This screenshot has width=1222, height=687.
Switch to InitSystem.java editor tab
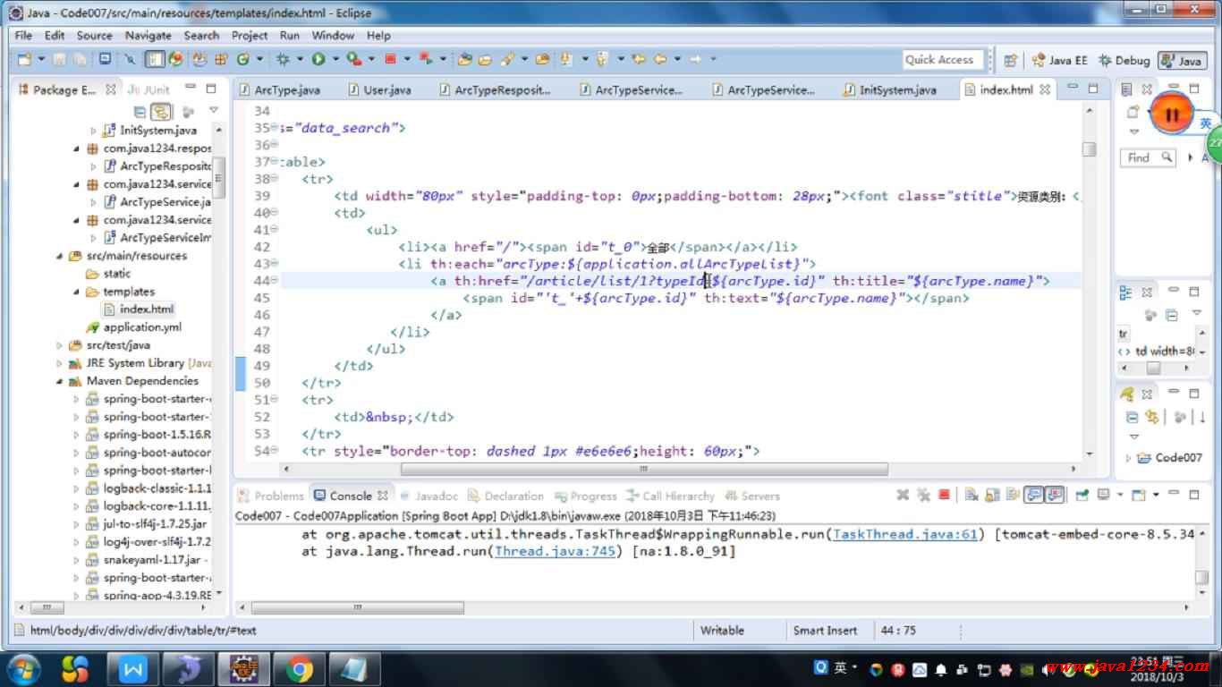[x=889, y=89]
